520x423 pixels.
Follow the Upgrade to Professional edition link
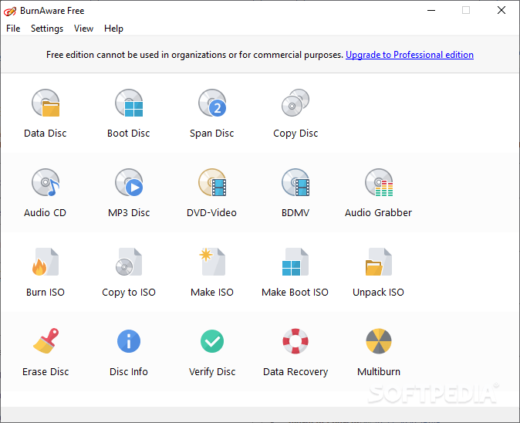410,55
